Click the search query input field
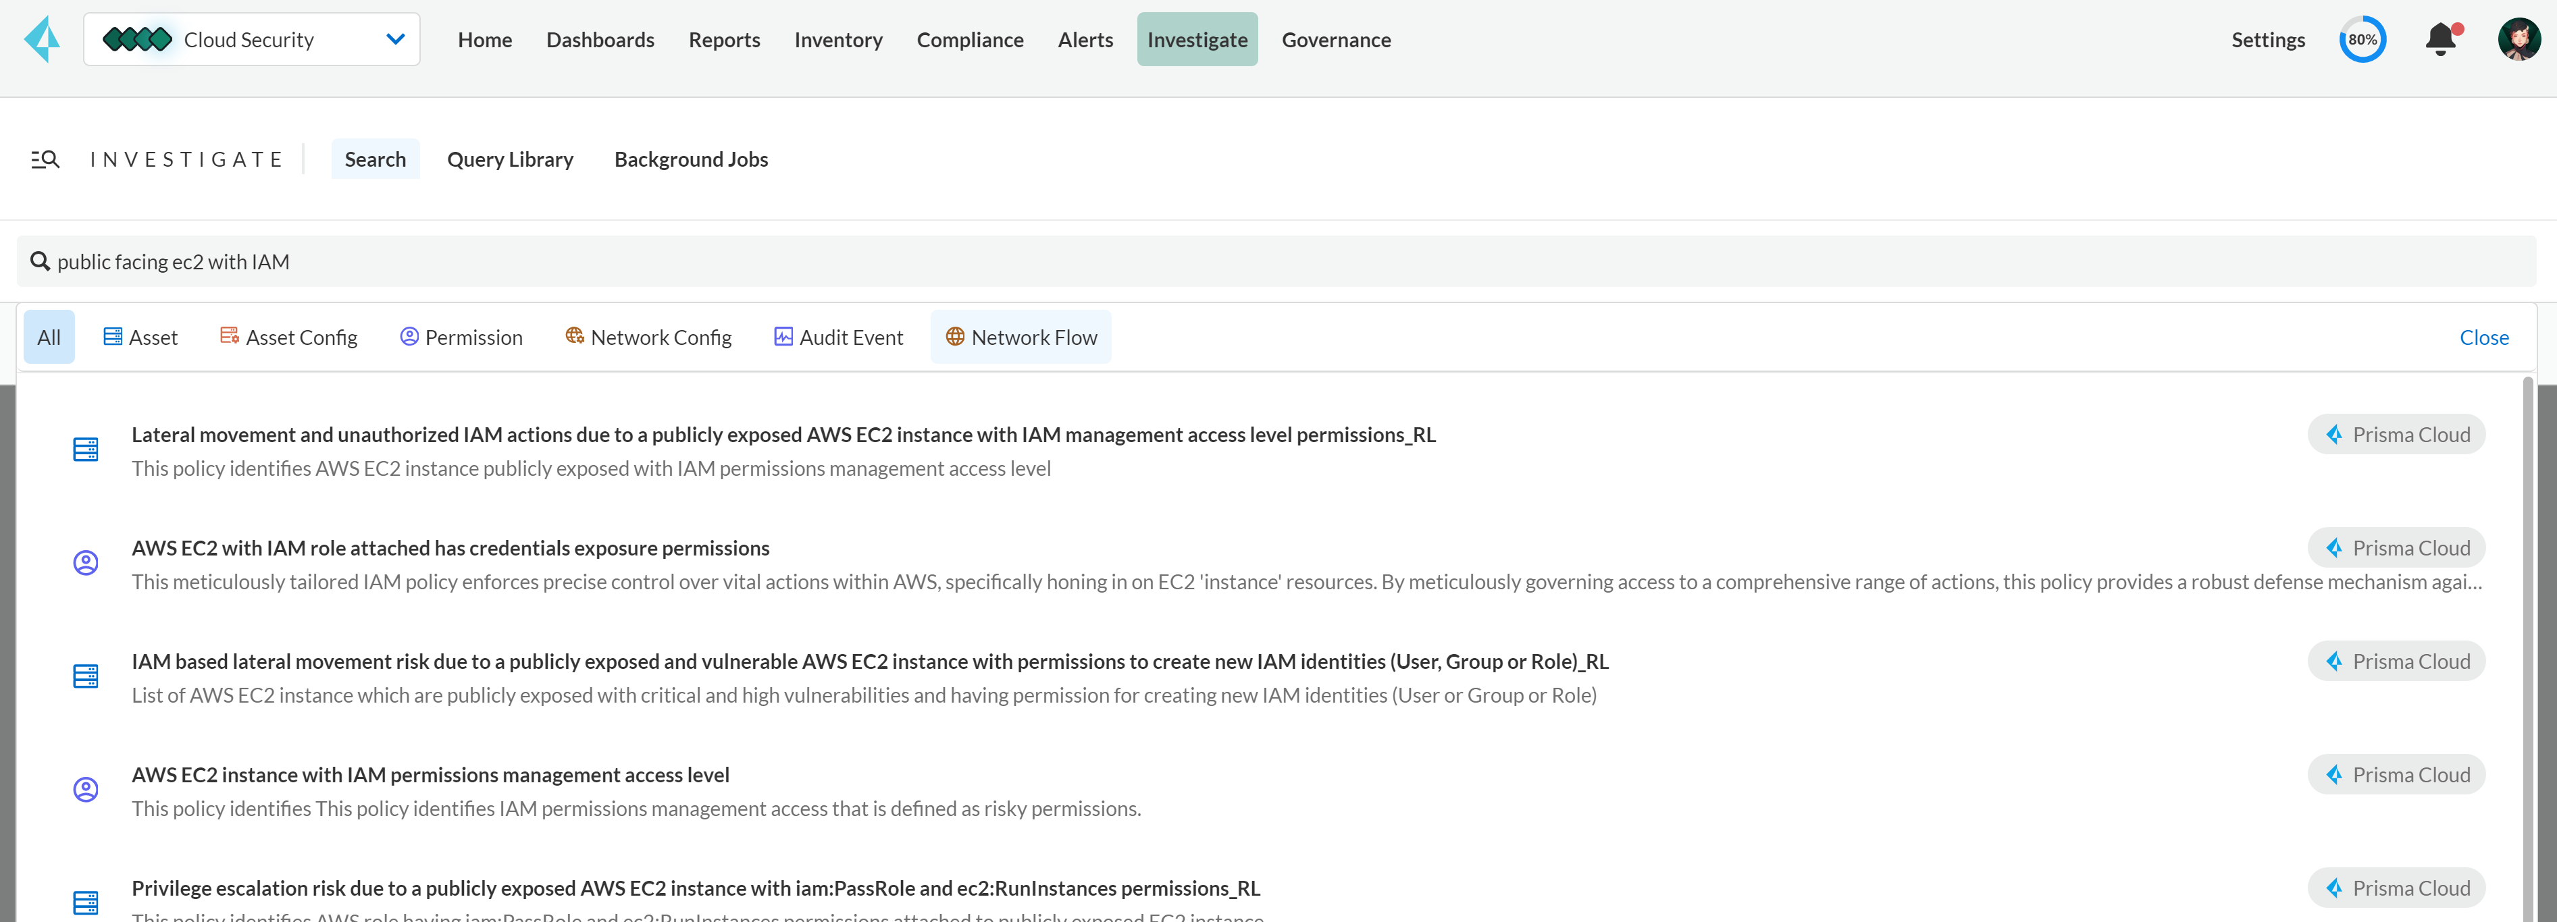 point(1276,262)
